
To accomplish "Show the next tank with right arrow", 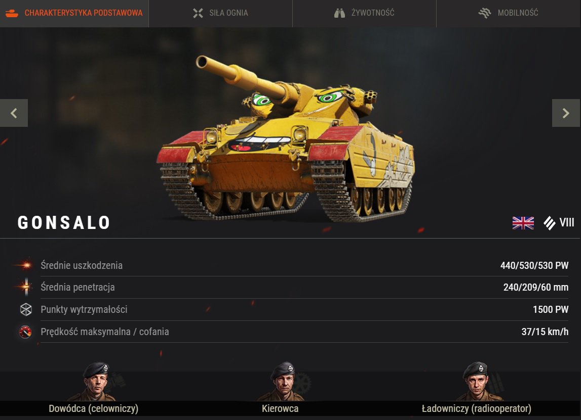I will (566, 113).
